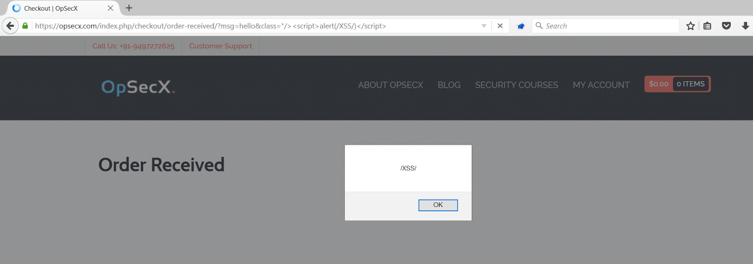Screen dimensions: 753x264
Task: Click the $0.00 cart total
Action: coord(658,84)
